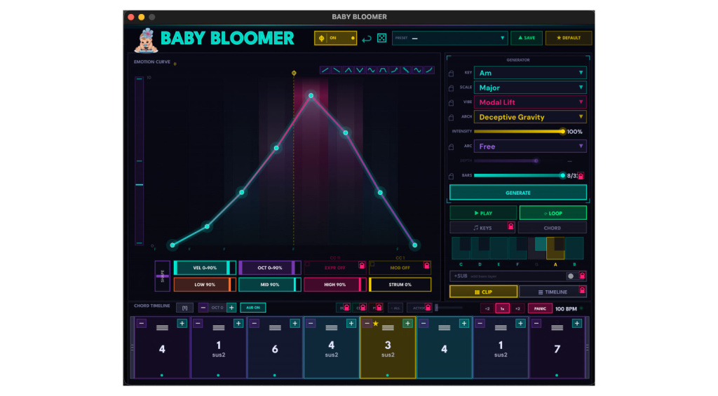Click the pink lock on MOD OFF
This screenshot has height=396, width=718.
(x=427, y=265)
